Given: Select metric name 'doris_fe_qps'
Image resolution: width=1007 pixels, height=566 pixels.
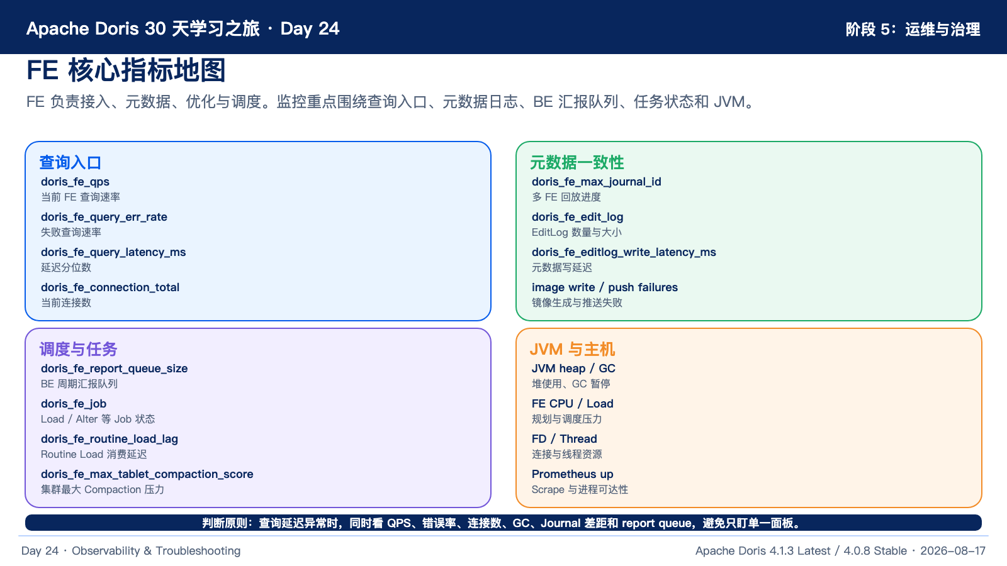Looking at the screenshot, I should (x=75, y=182).
